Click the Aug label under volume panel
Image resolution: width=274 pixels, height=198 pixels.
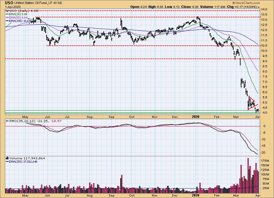coord(90,195)
